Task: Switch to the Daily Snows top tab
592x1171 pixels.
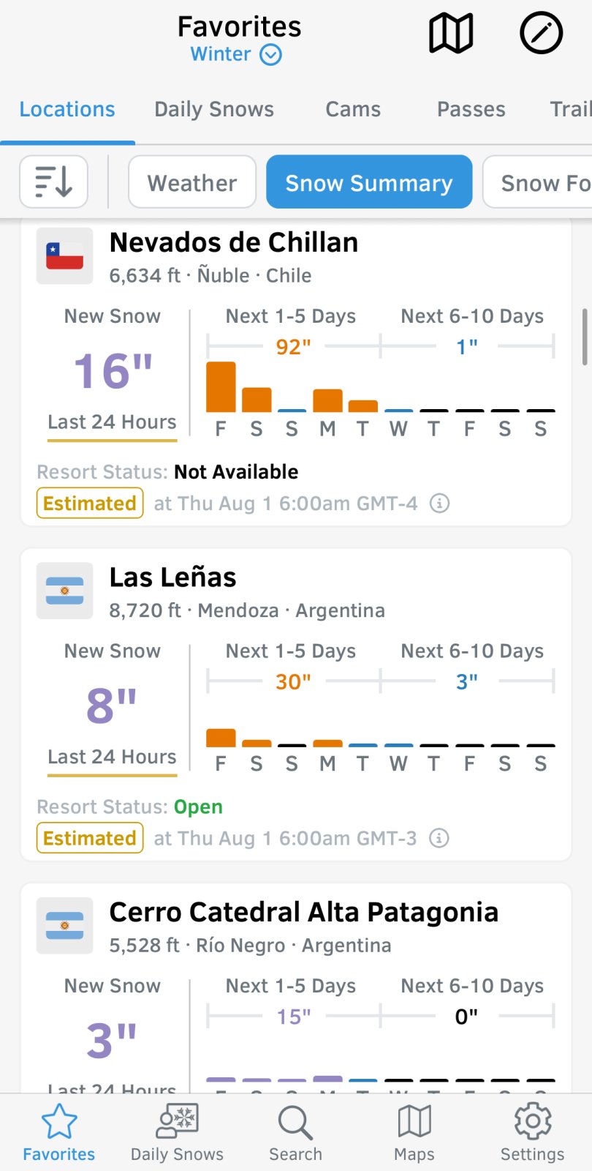Action: [214, 109]
